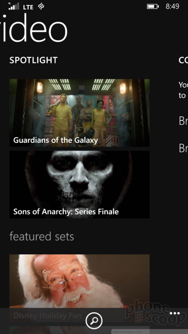Switch to the partially visible CO pivot
This screenshot has height=334, width=188.
pyautogui.click(x=183, y=60)
